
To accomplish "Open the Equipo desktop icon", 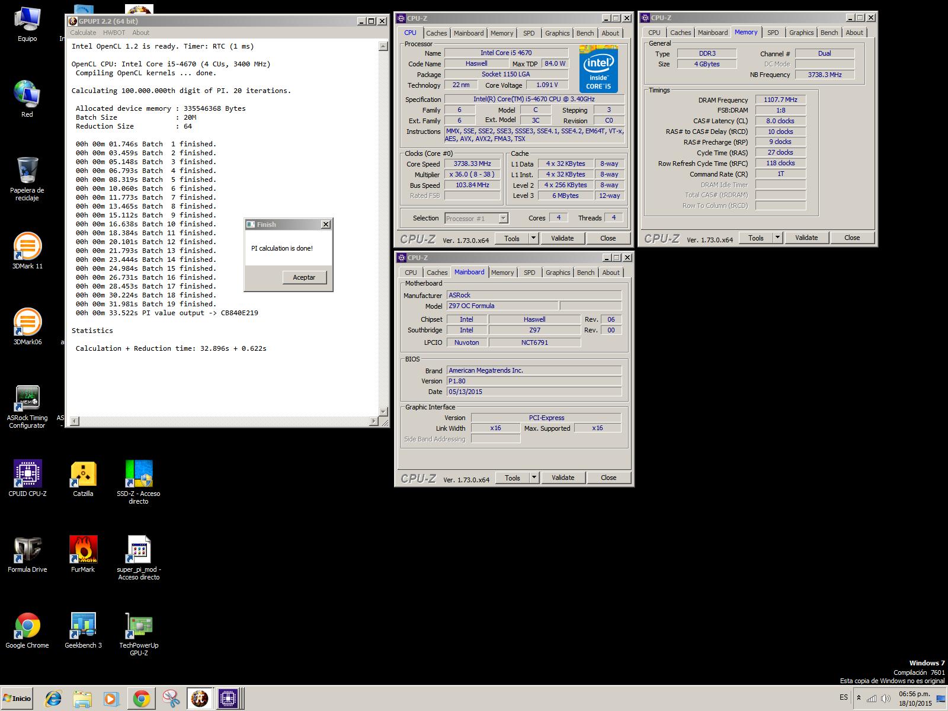I will coord(27,24).
